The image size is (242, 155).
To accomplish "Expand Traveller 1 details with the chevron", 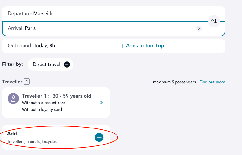I will 102,103.
